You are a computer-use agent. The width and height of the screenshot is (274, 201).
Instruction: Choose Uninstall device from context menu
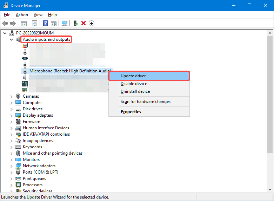pos(149,91)
